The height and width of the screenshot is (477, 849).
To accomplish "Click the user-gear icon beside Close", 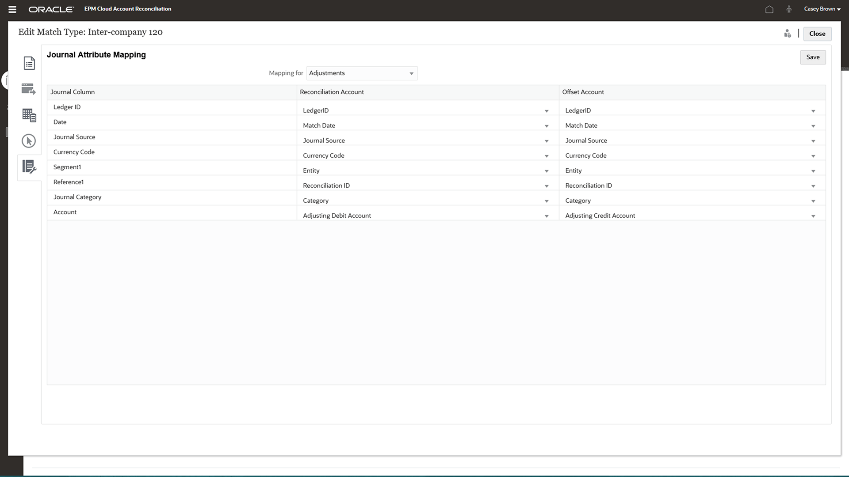I will click(x=788, y=34).
